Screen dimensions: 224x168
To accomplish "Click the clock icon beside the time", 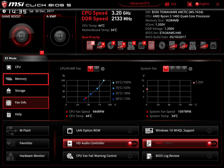I will click(x=4, y=11).
